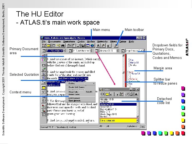The width and height of the screenshot is (192, 144).
Task: Click the Smoke code in margin area
Action: pyautogui.click(x=133, y=65)
